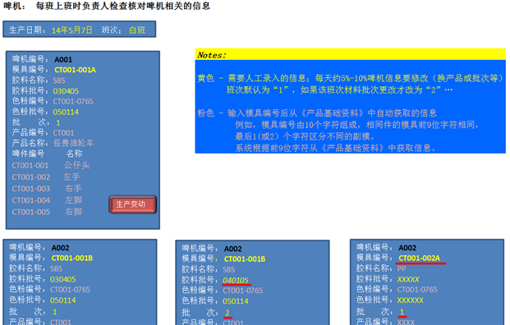The height and width of the screenshot is (325, 510).
Task: Click underlined material batch 040105
Action: point(236,280)
